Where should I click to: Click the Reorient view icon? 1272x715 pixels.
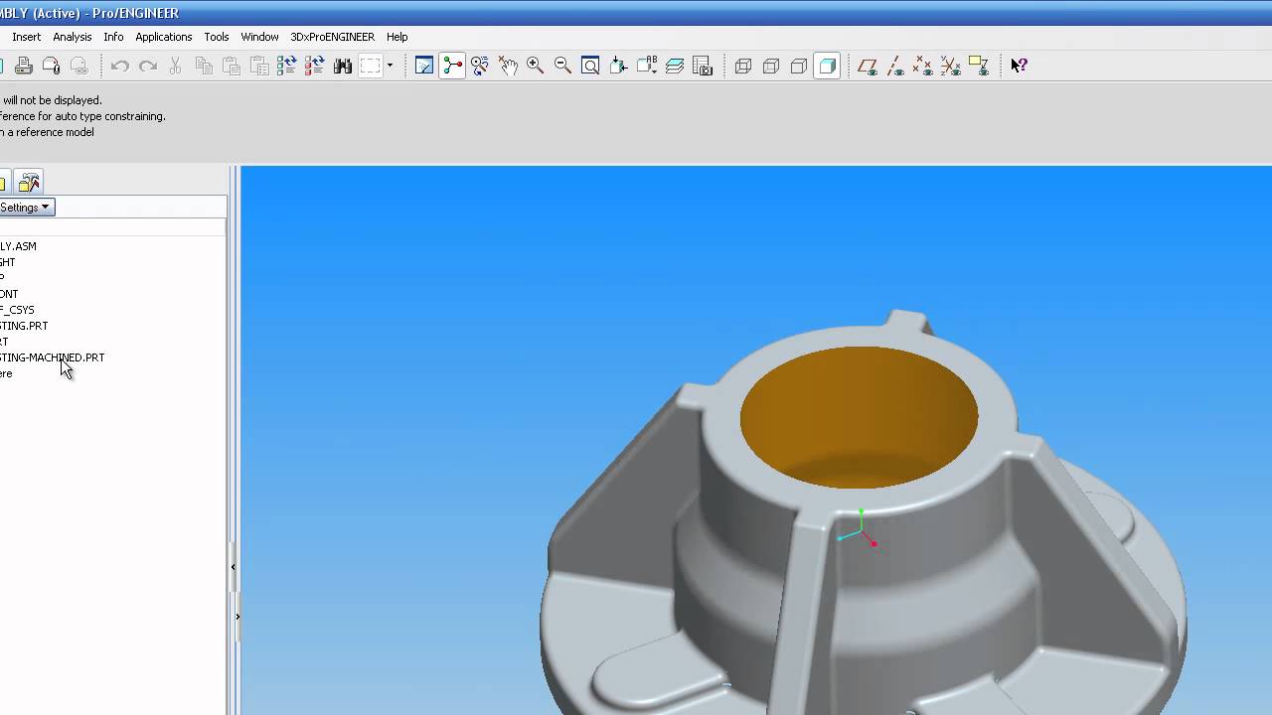tap(618, 66)
